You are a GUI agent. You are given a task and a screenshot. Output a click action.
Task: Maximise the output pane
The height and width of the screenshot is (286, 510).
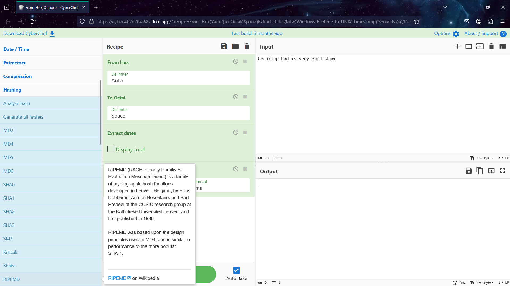click(x=503, y=171)
